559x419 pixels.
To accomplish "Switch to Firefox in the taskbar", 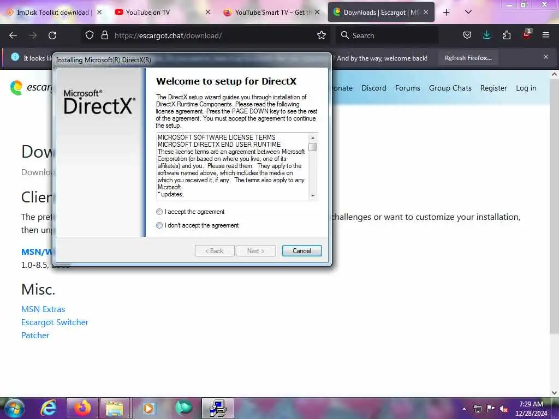I will 82,408.
